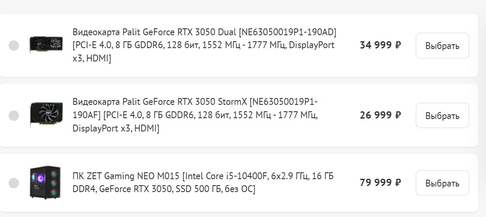Click Выбрать for the 79 999 ₽ gaming PC
The width and height of the screenshot is (486, 217).
(442, 183)
